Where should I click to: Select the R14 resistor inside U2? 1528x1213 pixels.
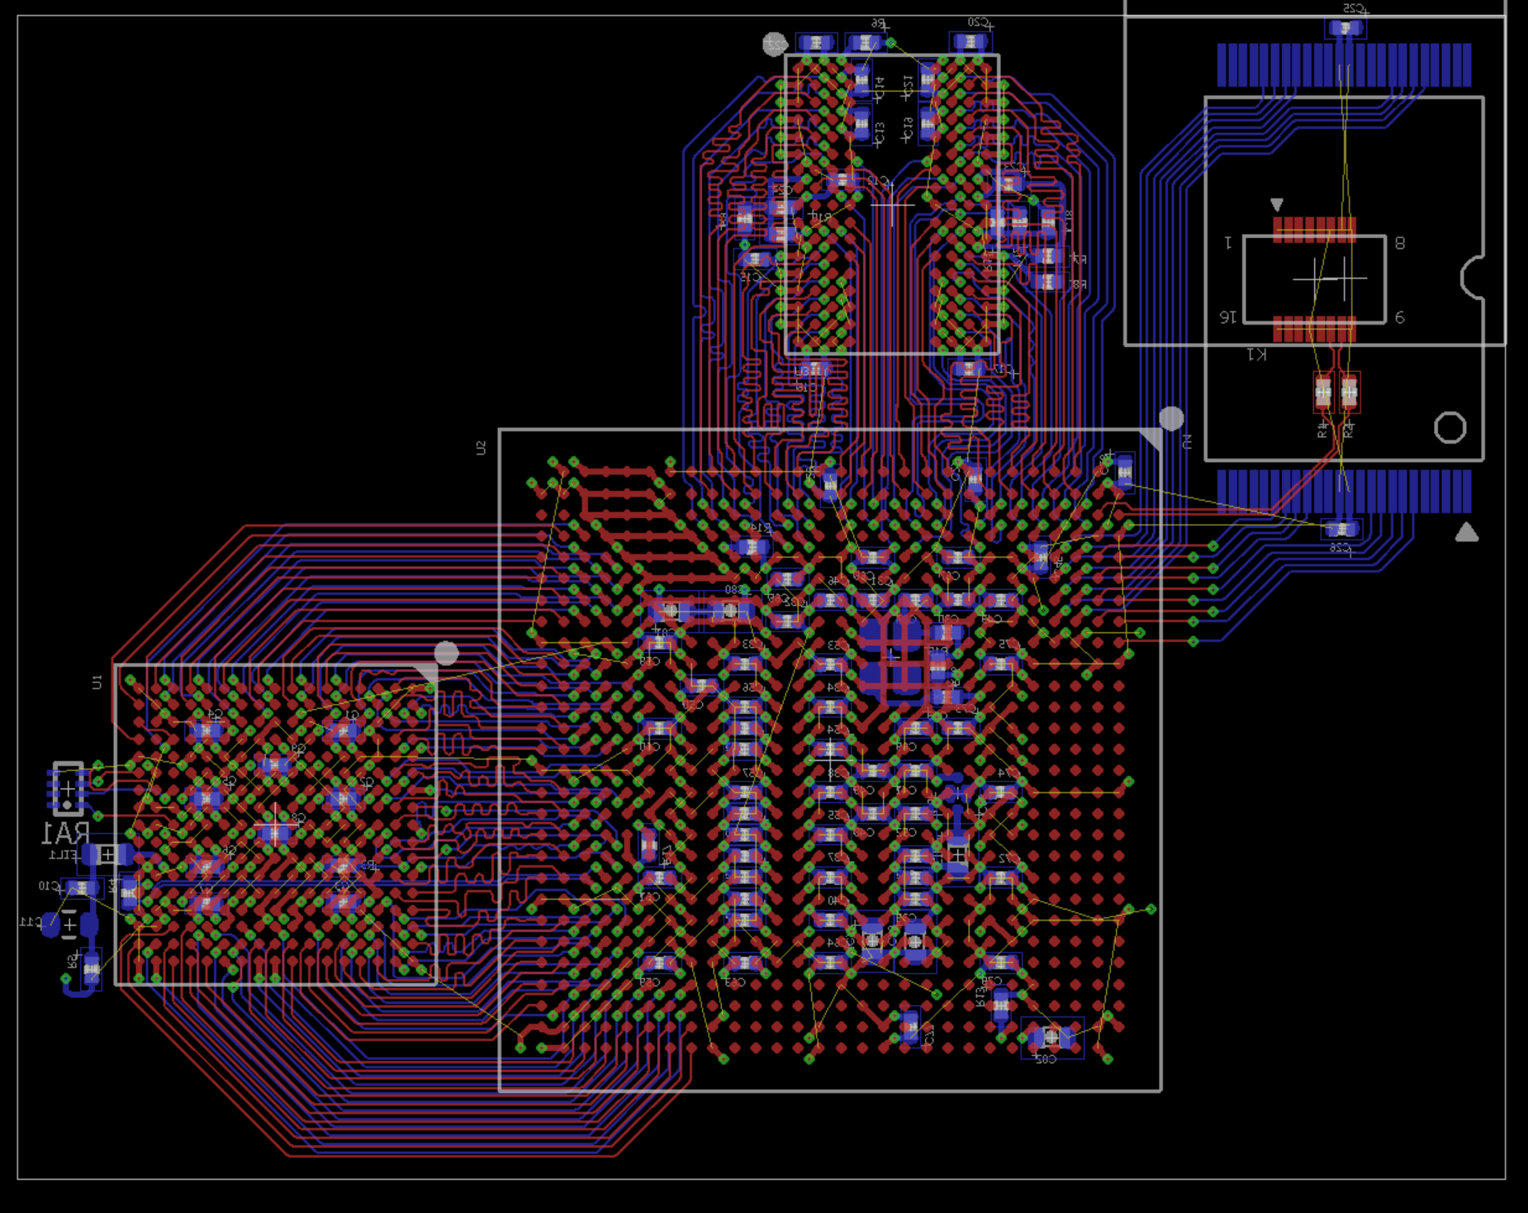(x=752, y=546)
